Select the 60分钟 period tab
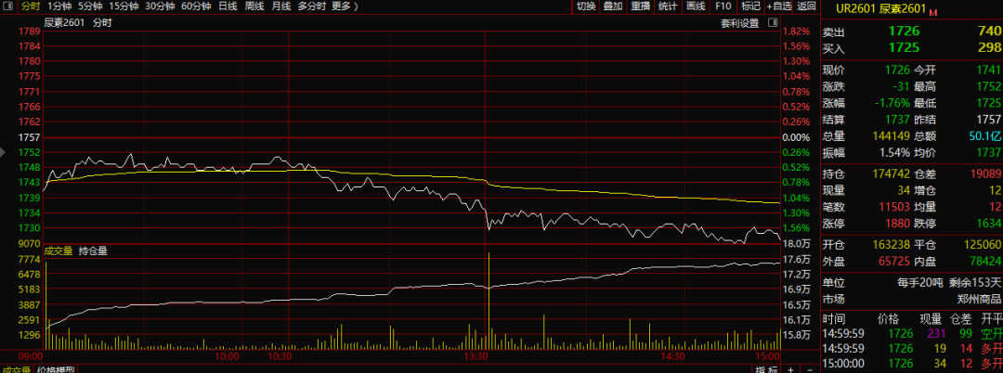The height and width of the screenshot is (373, 1003). point(196,6)
